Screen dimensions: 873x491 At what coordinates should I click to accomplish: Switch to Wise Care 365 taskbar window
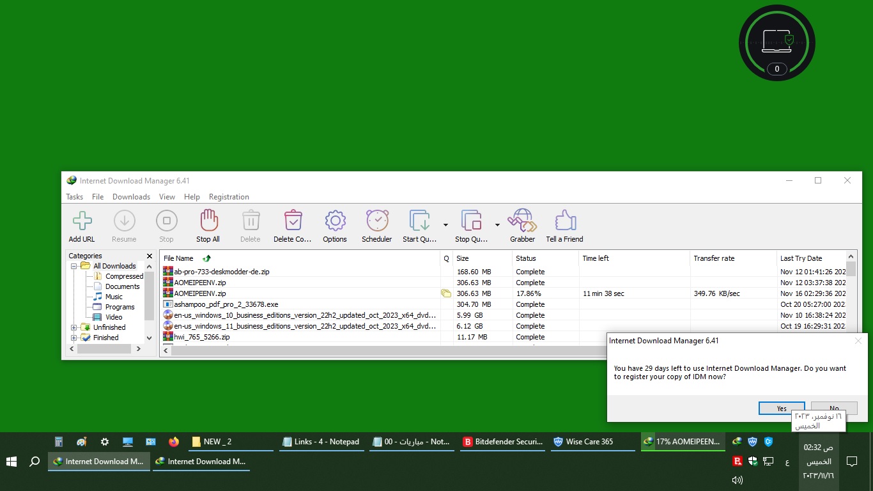pos(593,442)
